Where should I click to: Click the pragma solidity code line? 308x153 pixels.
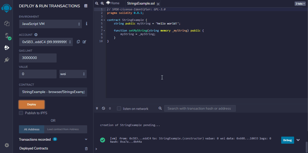[x=125, y=13]
